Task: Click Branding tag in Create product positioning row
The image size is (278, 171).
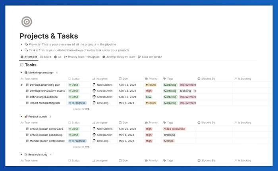Action: coord(170,135)
